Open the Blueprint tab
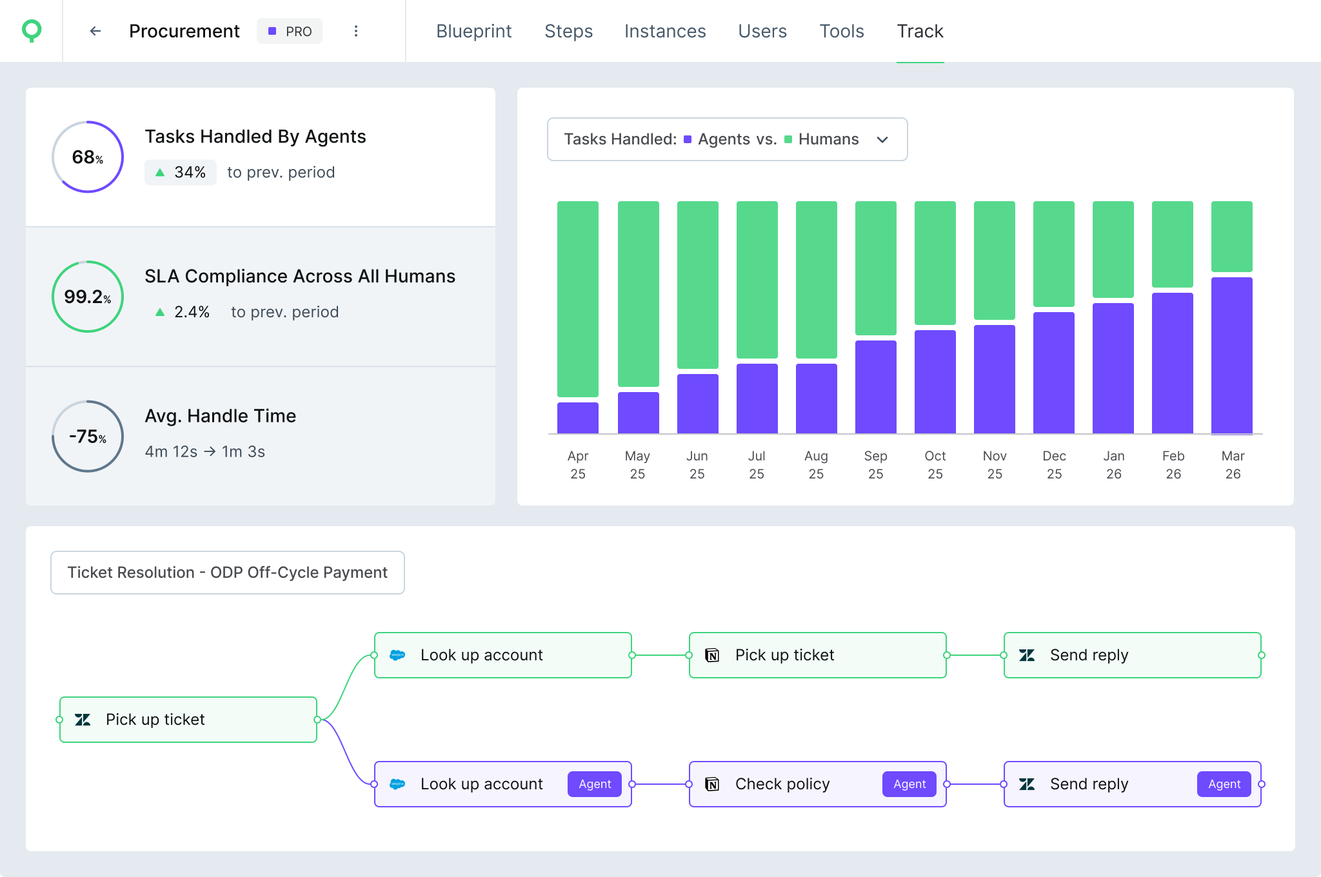Screen dimensions: 1321x877 pos(474,30)
